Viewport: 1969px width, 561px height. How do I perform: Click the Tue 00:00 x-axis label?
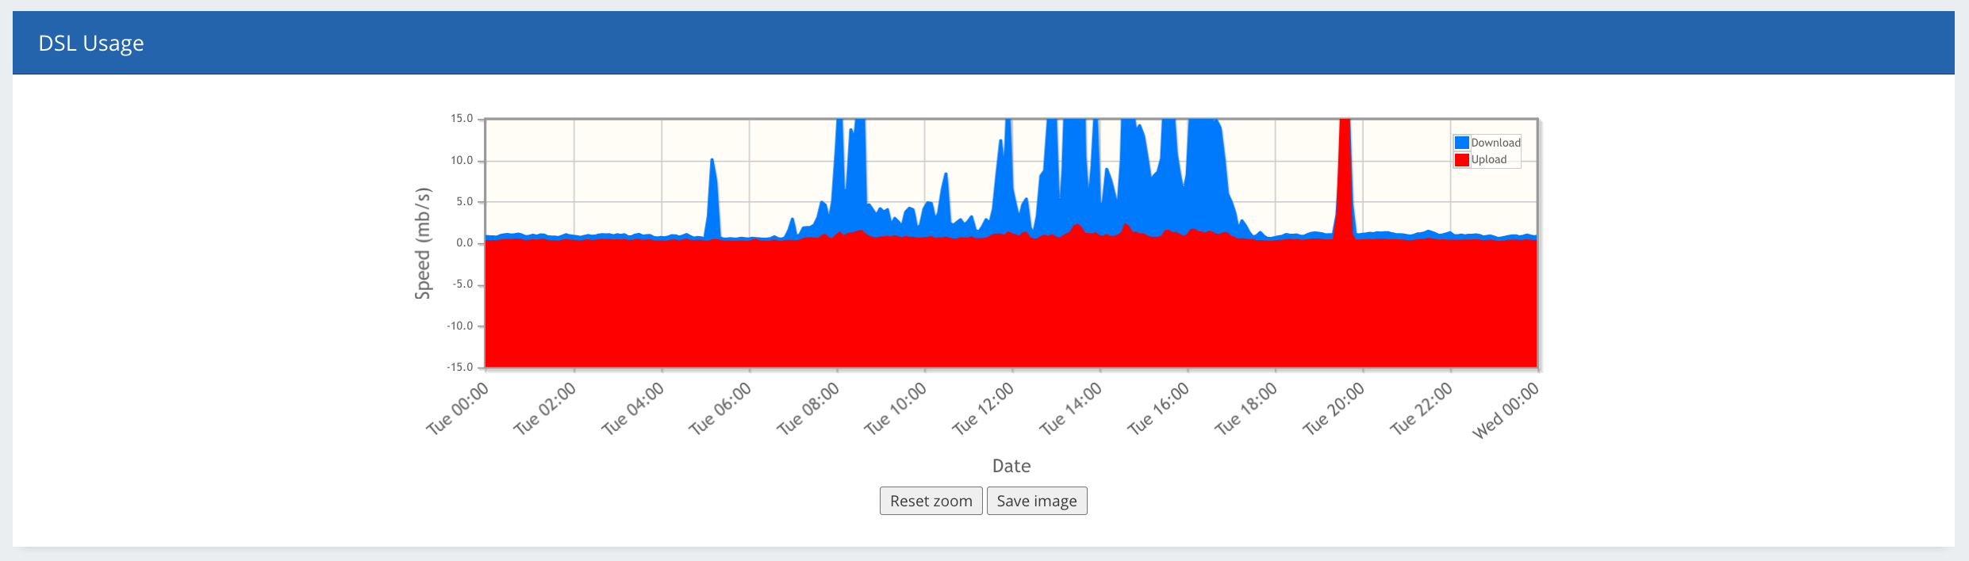[459, 409]
